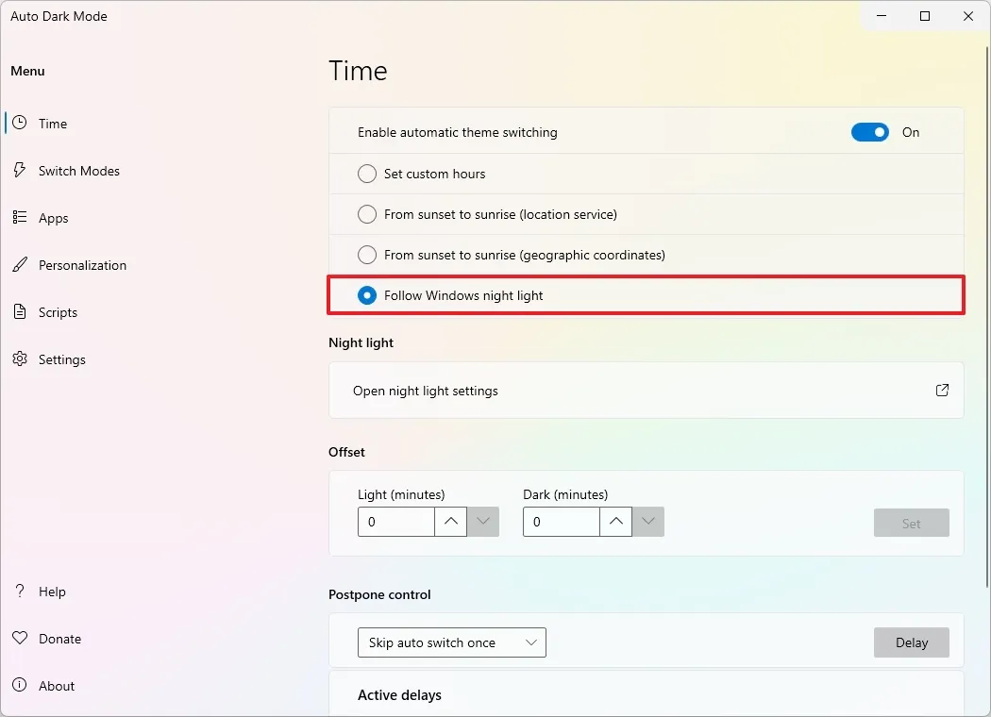
Task: Open the Skip auto switch once dropdown
Action: pyautogui.click(x=451, y=642)
